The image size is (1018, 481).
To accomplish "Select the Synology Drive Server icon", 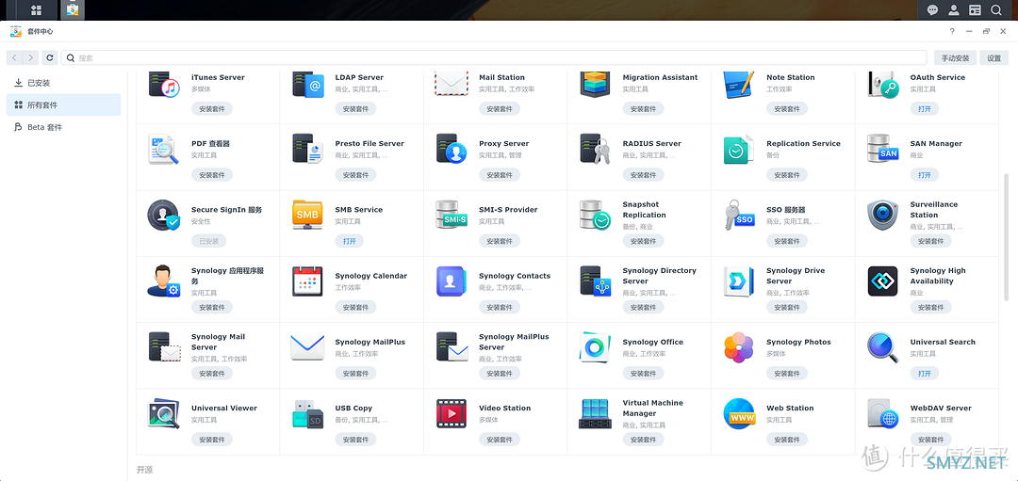I will coord(739,281).
